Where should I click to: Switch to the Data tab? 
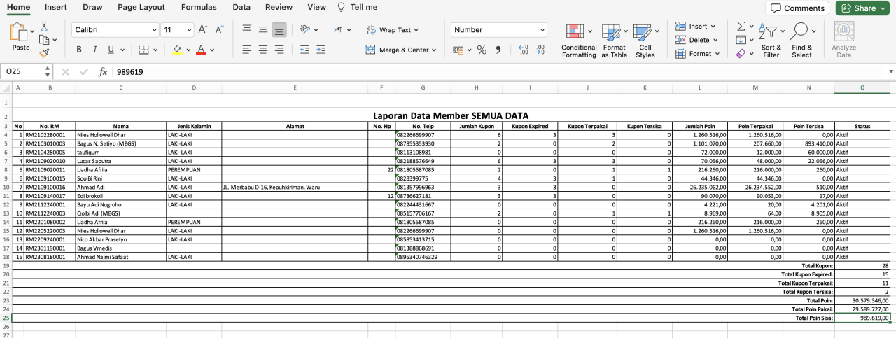pyautogui.click(x=241, y=7)
